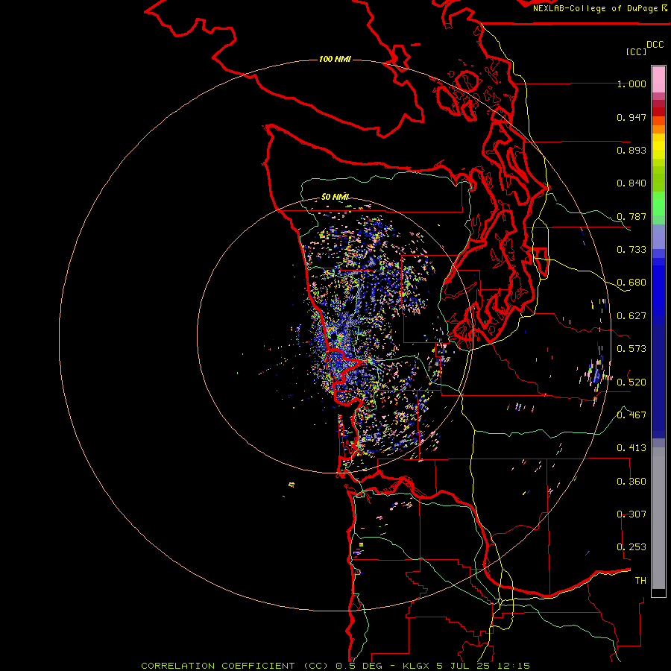Click the [CC] legend unit label
The width and height of the screenshot is (671, 671).
(x=636, y=51)
